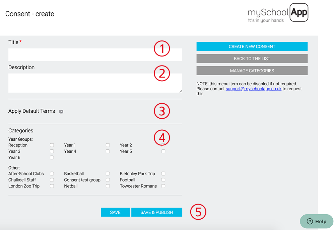This screenshot has width=335, height=230.
Task: Select the Year 1 checkbox
Action: [108, 145]
